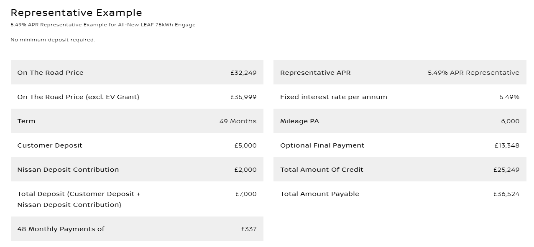534x247 pixels.
Task: Click the Term row label
Action: [x=26, y=121]
